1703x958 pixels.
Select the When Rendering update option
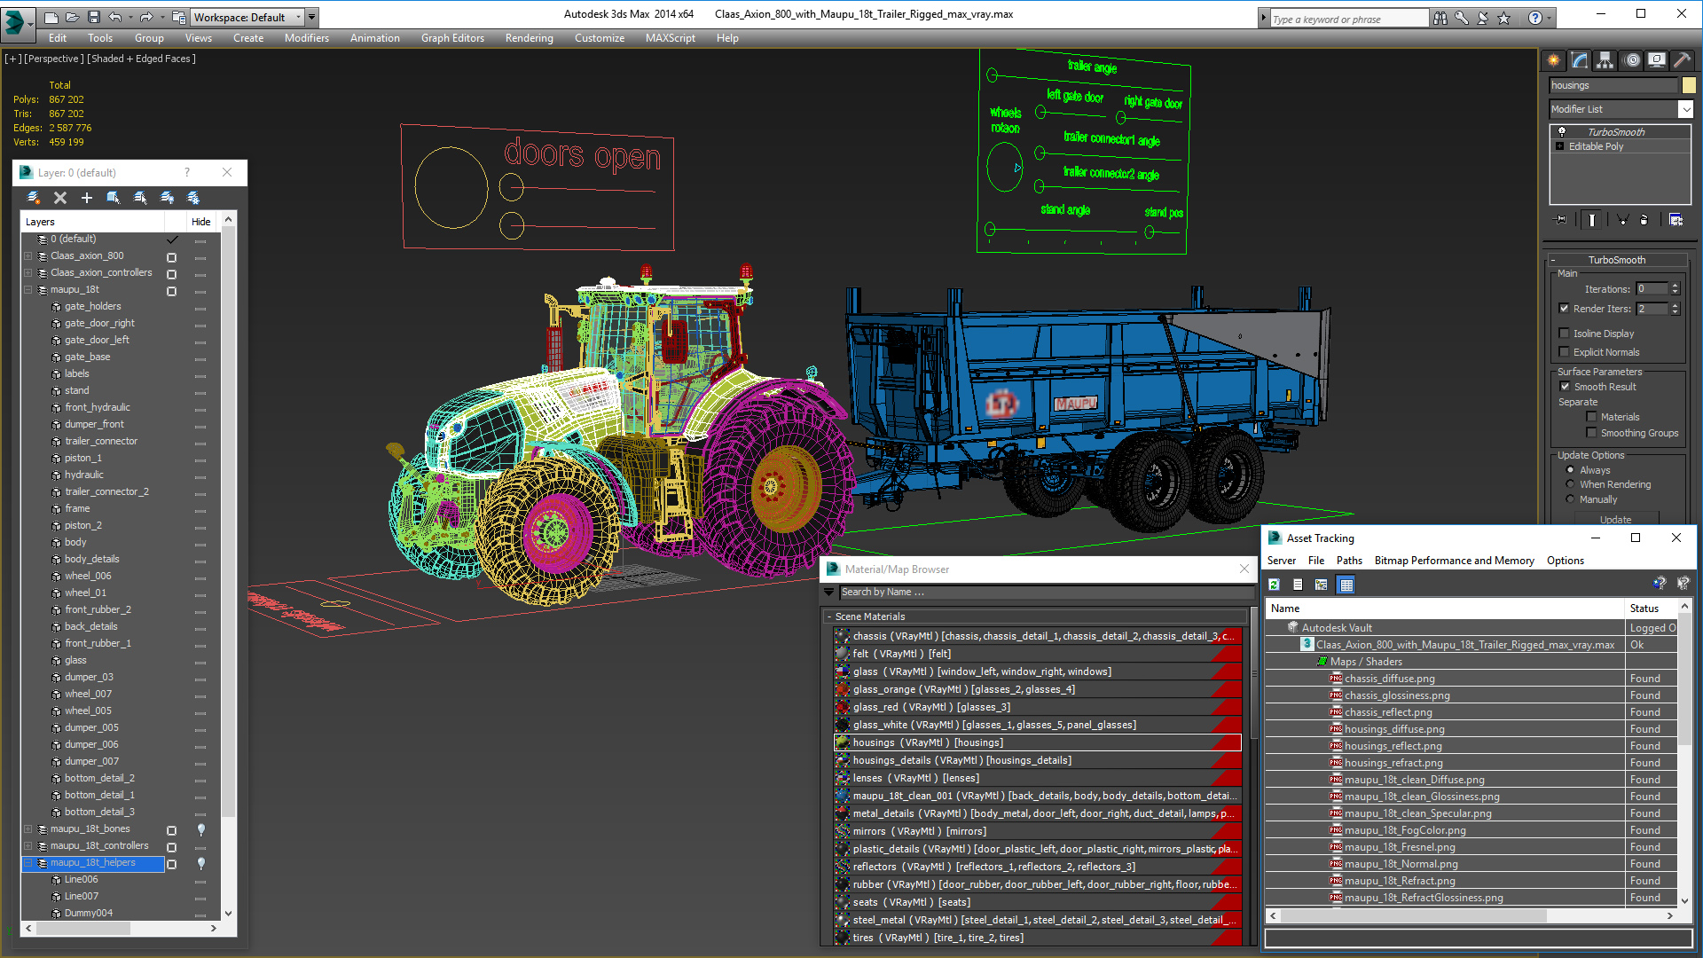point(1570,484)
